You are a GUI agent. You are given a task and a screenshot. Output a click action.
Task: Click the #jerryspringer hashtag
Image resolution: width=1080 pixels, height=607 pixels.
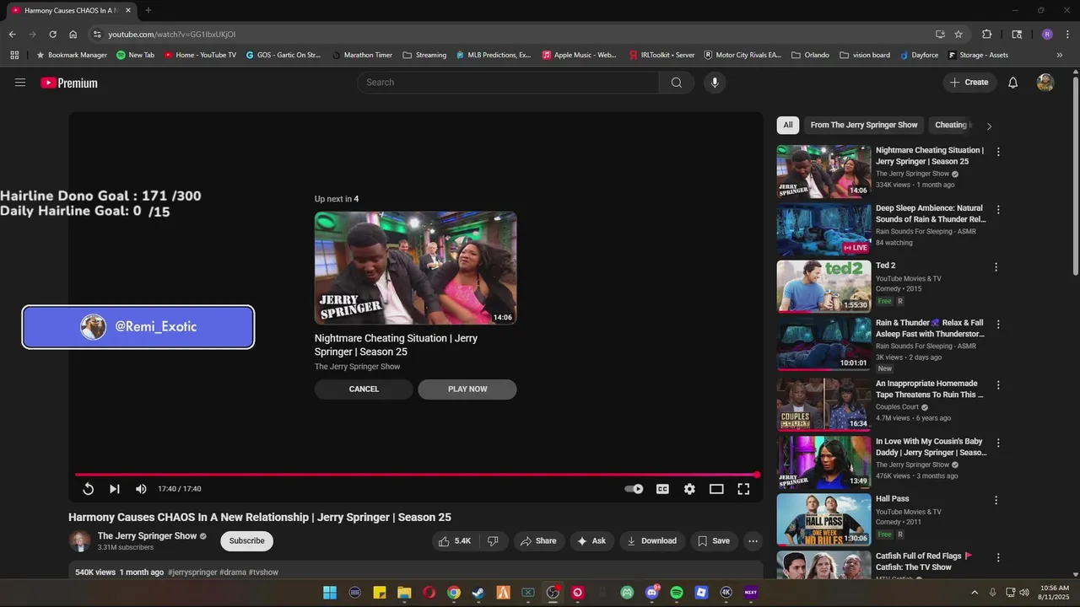(x=192, y=572)
